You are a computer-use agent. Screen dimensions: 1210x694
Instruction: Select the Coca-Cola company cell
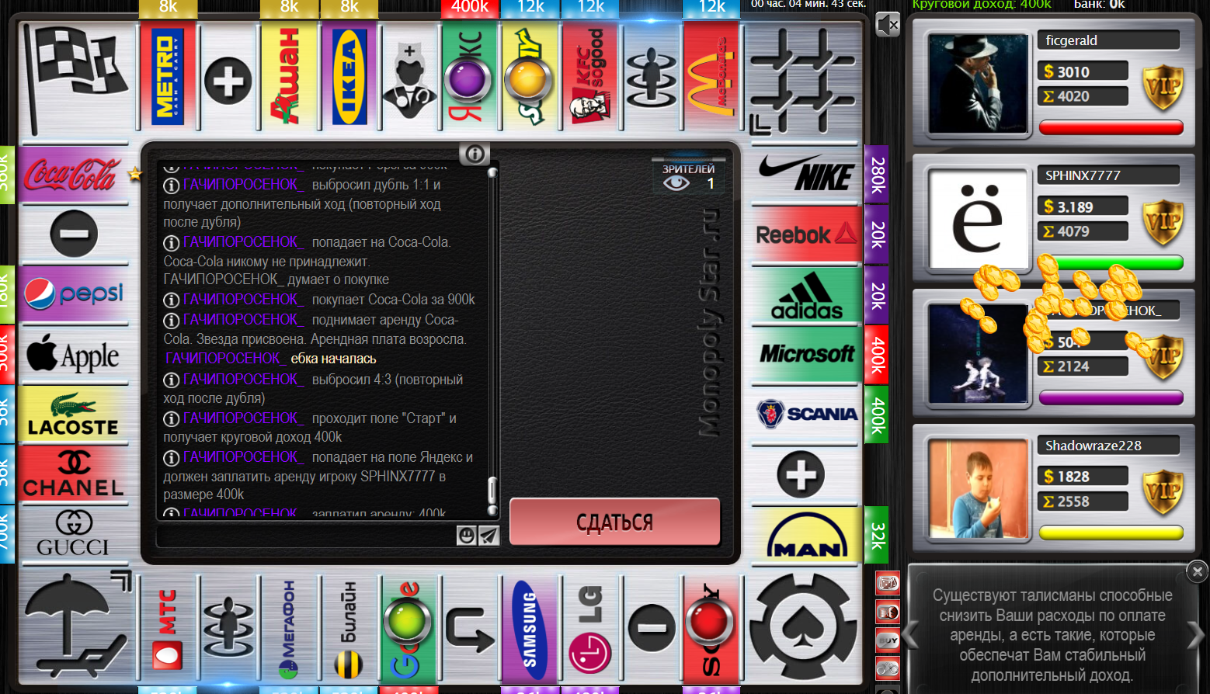[74, 174]
